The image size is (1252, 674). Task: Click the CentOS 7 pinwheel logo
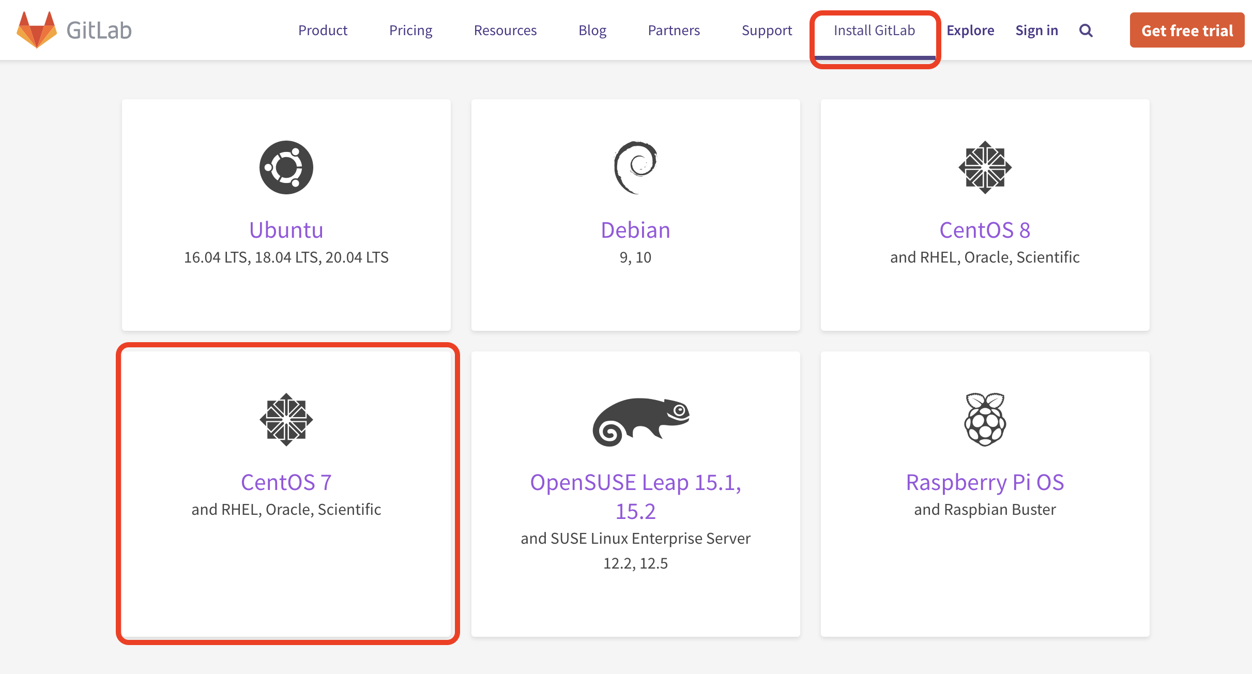coord(286,420)
